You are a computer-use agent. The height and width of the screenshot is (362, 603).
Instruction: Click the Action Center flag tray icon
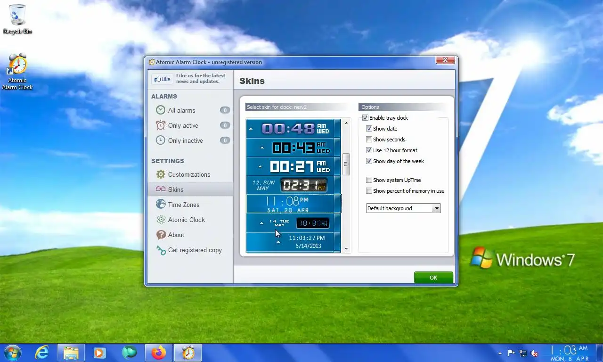pos(511,353)
